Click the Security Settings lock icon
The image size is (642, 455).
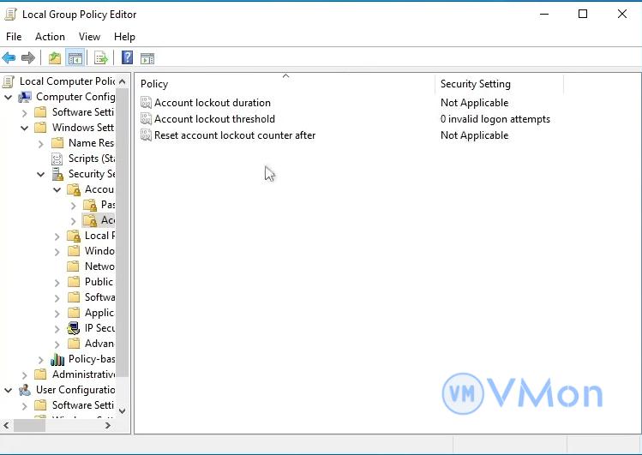tap(57, 174)
